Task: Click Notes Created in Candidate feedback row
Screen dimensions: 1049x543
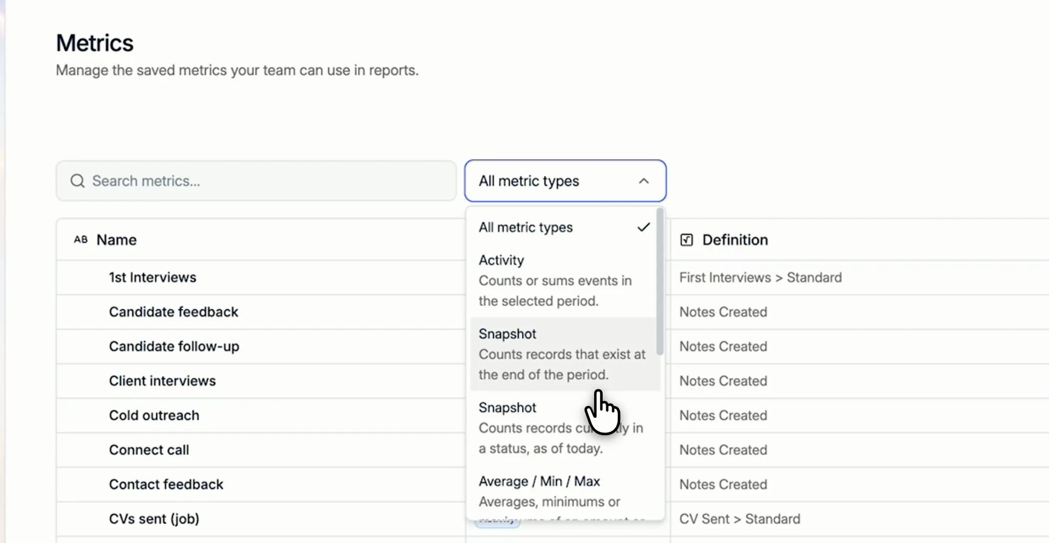Action: coord(723,312)
